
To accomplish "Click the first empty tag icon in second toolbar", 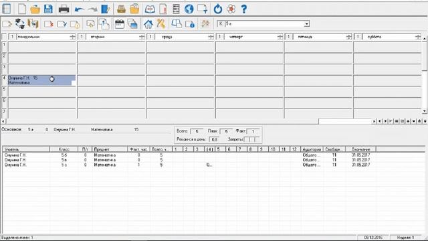I will click(x=7, y=24).
